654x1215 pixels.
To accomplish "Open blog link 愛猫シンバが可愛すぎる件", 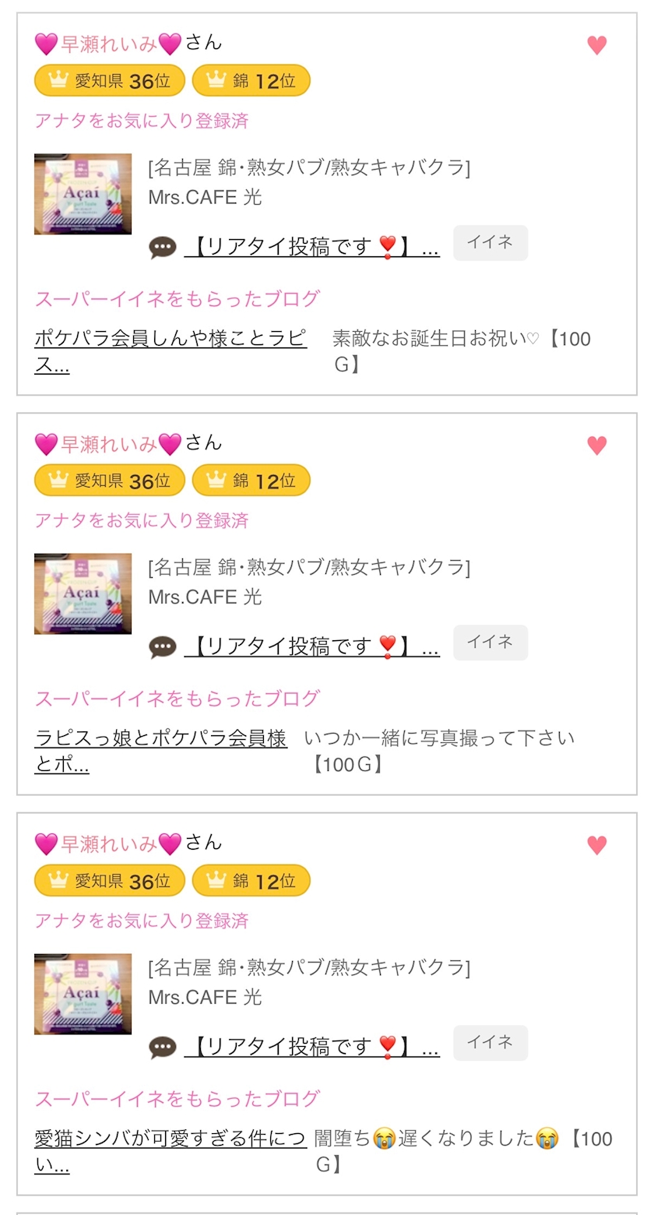I will point(171,1150).
